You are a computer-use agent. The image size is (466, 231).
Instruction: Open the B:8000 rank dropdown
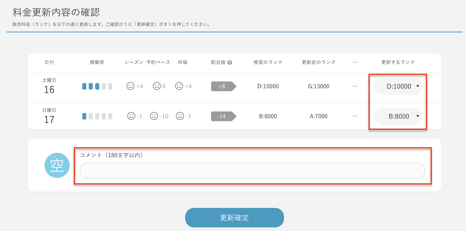click(398, 116)
